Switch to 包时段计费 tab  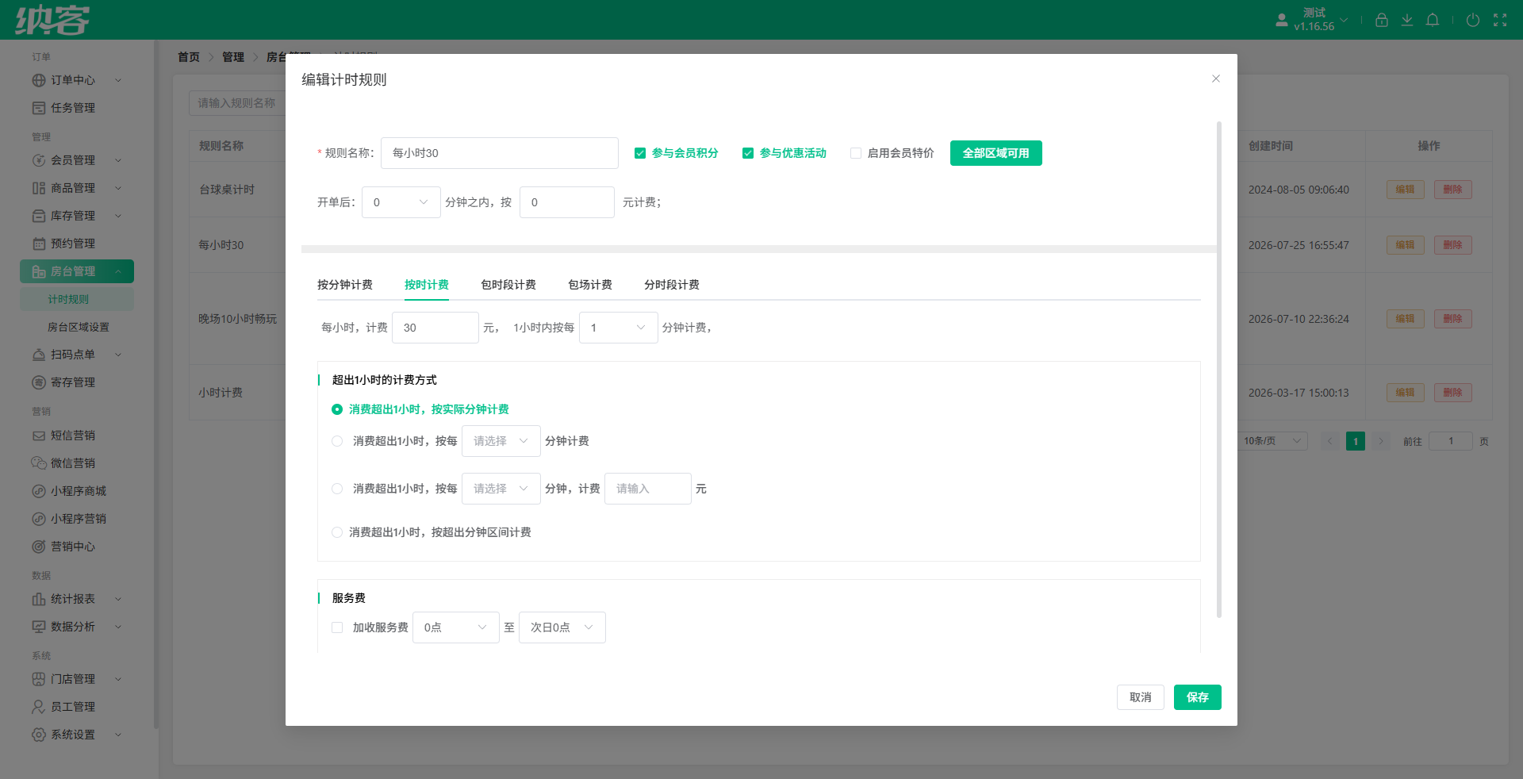pos(508,285)
